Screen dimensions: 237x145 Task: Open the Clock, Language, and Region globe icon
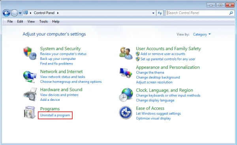(x=126, y=95)
